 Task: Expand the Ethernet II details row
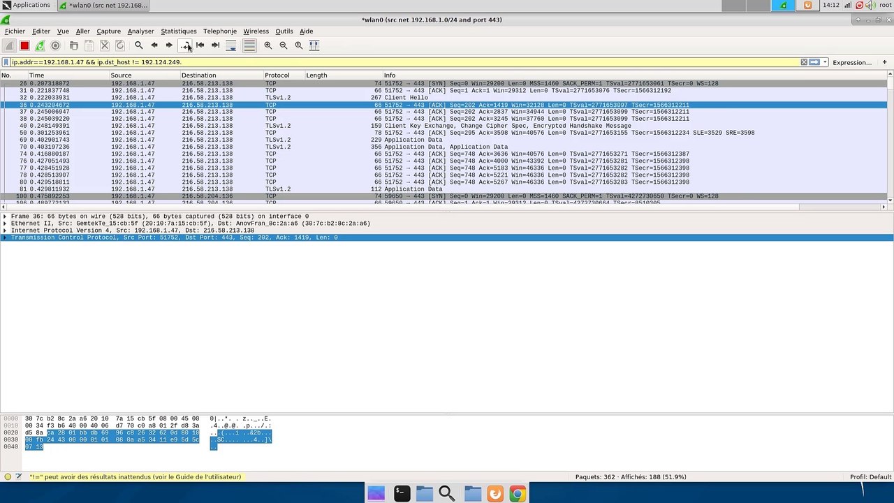(5, 224)
